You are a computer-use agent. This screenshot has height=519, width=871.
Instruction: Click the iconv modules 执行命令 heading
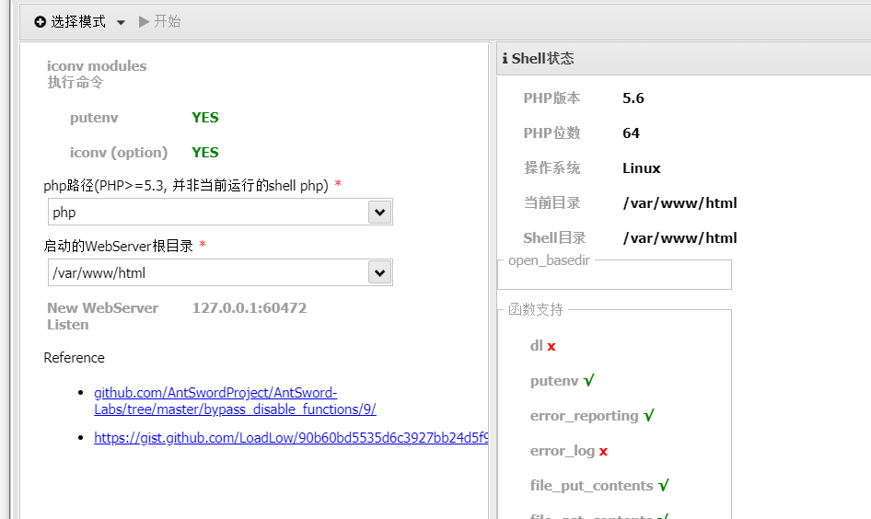(97, 74)
